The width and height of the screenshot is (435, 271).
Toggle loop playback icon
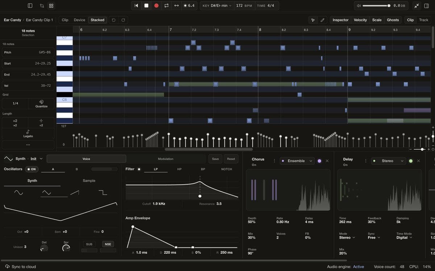[x=166, y=5]
